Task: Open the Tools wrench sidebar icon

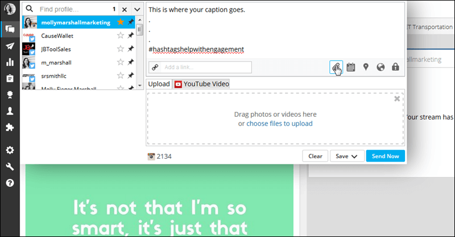Action: [10, 166]
